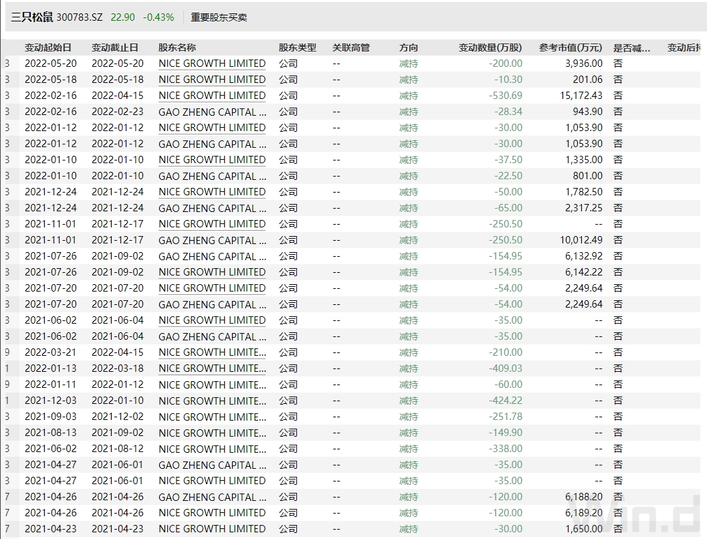Image resolution: width=707 pixels, height=539 pixels.
Task: Sort by 变动截止日 column header
Action: point(115,47)
